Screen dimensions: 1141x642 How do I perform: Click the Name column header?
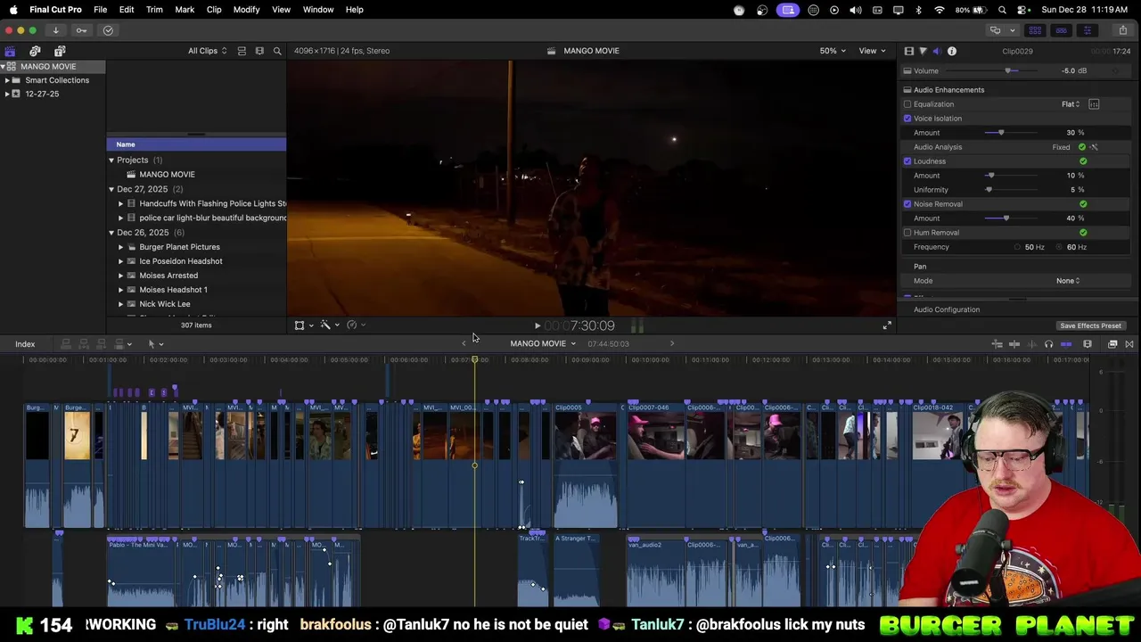(196, 144)
